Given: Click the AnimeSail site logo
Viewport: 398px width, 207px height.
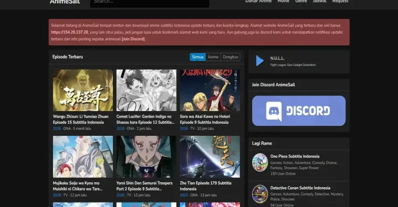Looking at the screenshot, I should pyautogui.click(x=65, y=2).
